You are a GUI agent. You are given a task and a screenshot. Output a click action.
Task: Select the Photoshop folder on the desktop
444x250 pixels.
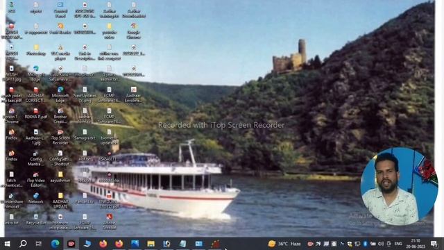36,50
